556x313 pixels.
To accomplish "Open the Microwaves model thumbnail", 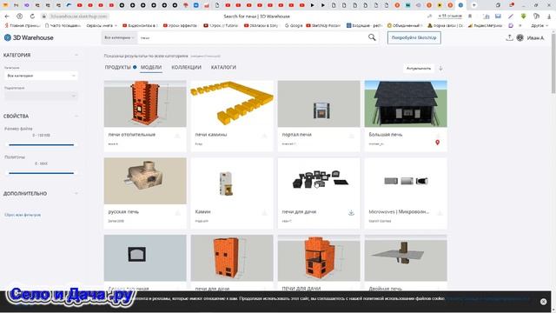I will [406, 181].
